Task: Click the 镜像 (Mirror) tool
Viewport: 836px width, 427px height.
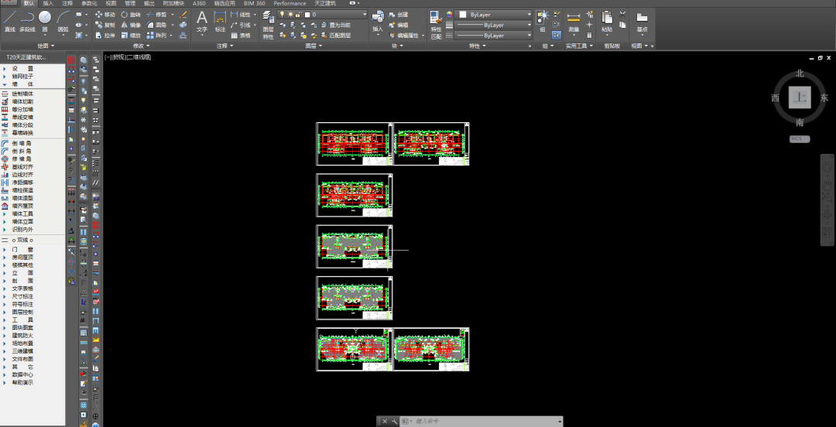Action: coord(131,25)
